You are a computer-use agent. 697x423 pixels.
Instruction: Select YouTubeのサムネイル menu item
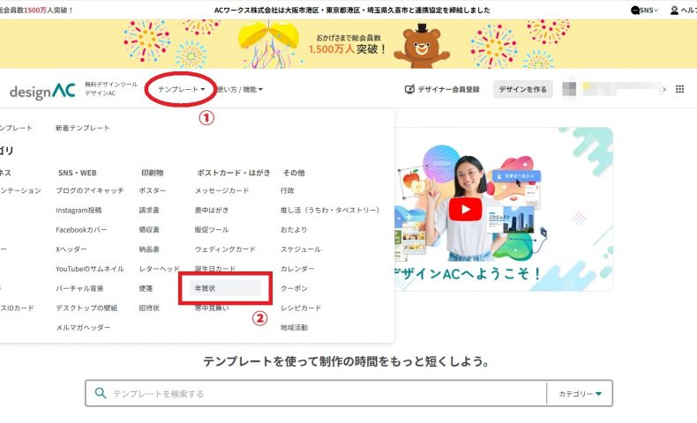[89, 269]
